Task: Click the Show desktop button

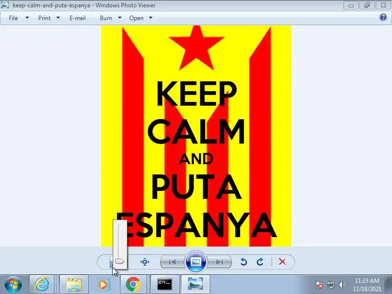Action: click(x=389, y=285)
